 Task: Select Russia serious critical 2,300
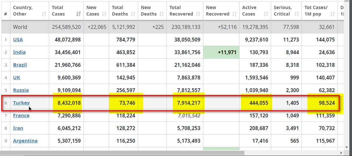tap(292, 90)
